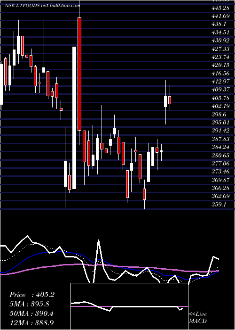
Task: Select the 402.19 price axis label
Action: point(220,106)
